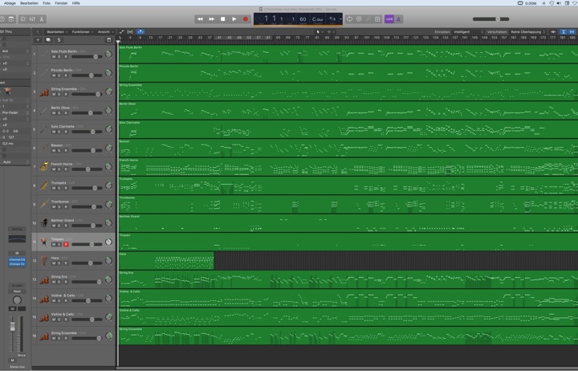
Task: Click the Trumpets instrument icon
Action: 44,185
